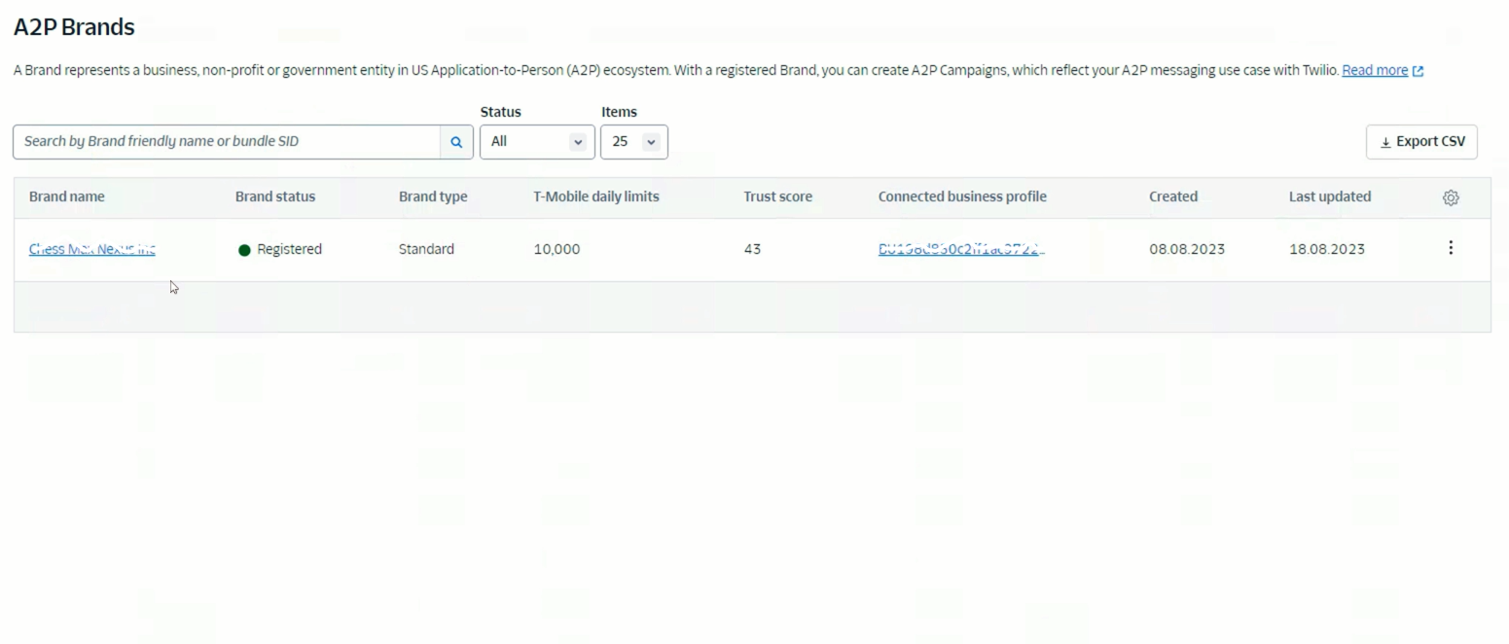Click the external link icon beside Read more

1418,71
